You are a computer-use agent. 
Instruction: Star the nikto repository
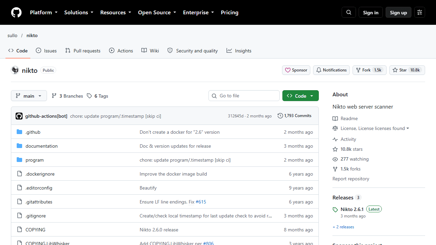click(407, 70)
